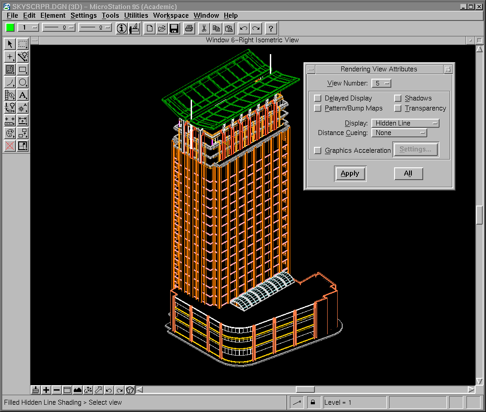
Task: Open the Workspace menu
Action: click(171, 15)
